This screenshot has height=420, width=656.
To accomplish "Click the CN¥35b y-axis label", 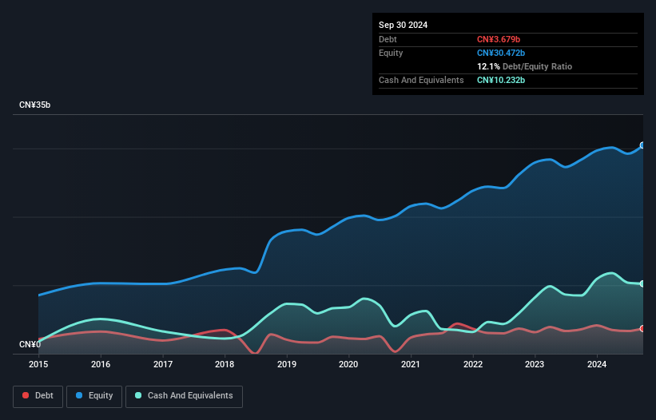I will 34,105.
